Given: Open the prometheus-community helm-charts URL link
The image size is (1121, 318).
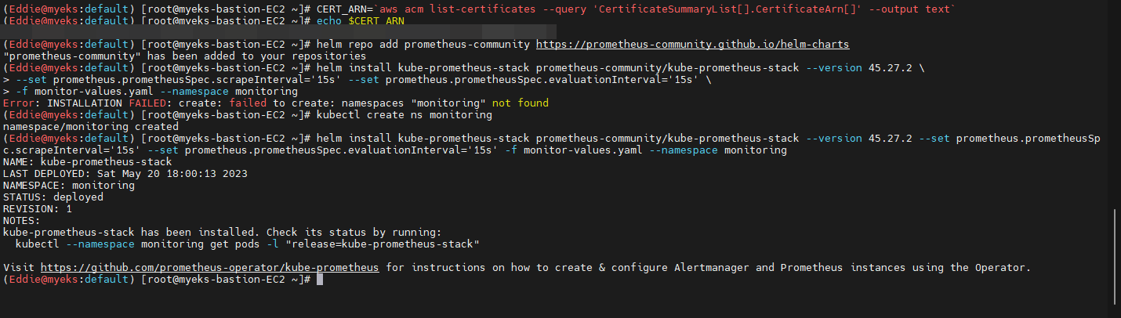Looking at the screenshot, I should click(692, 45).
